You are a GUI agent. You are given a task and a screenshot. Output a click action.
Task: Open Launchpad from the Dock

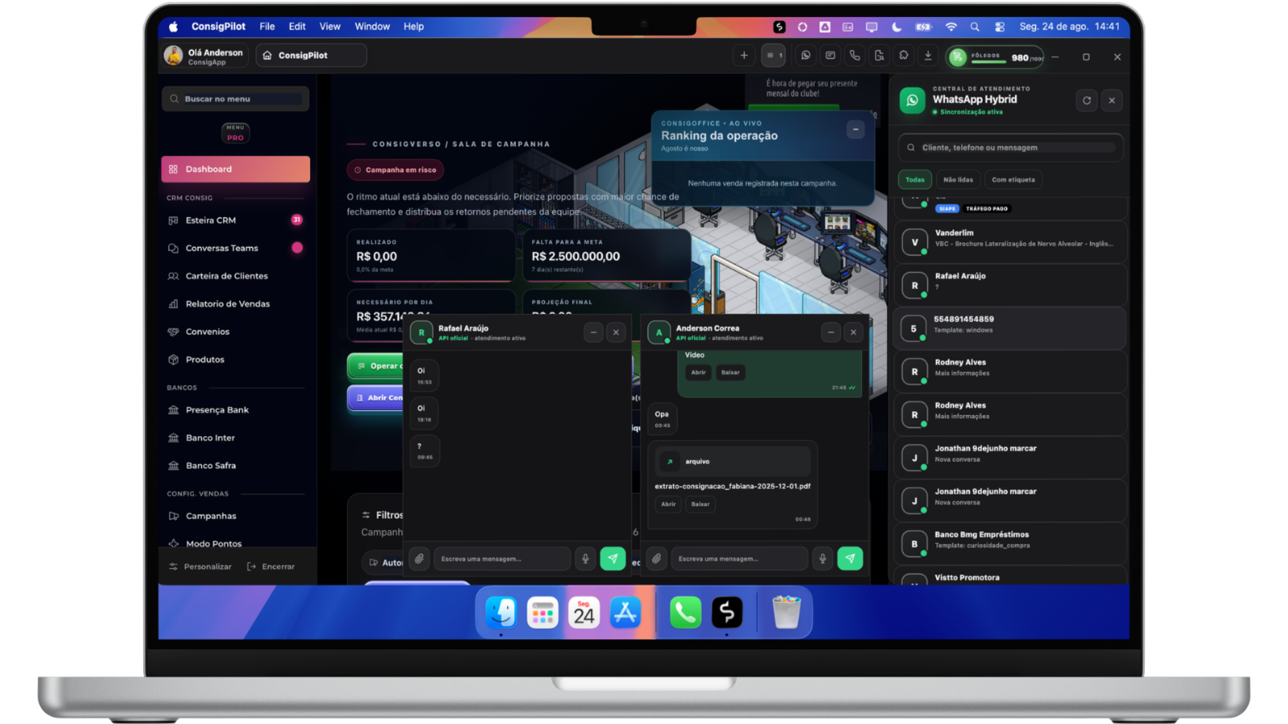543,613
